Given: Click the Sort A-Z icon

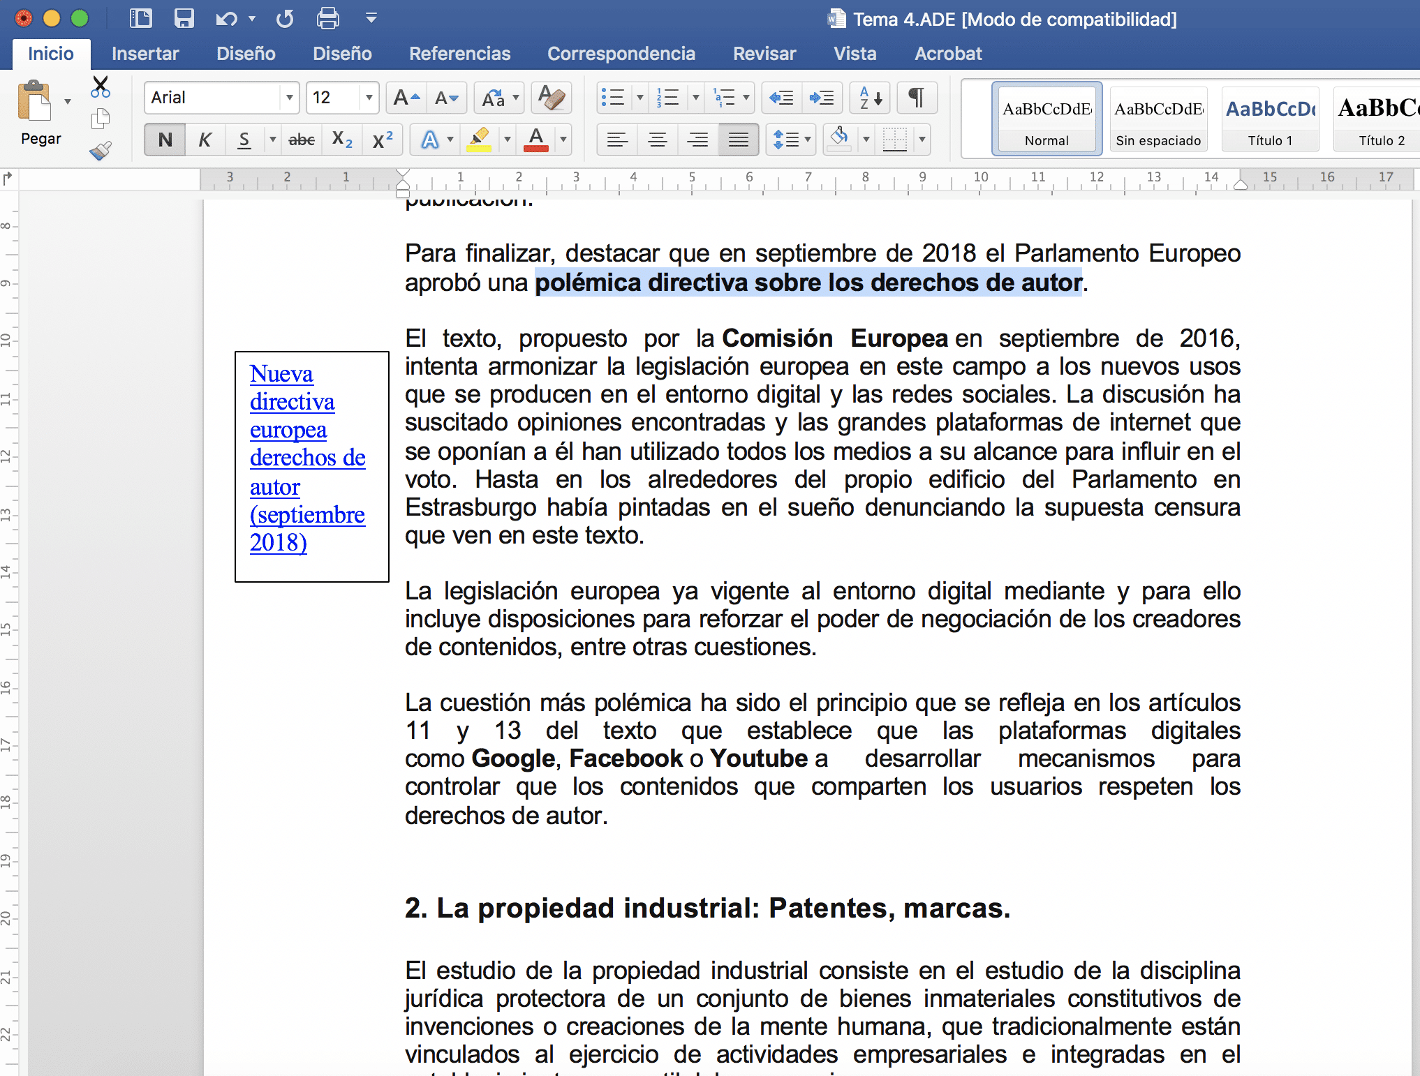Looking at the screenshot, I should tap(871, 98).
